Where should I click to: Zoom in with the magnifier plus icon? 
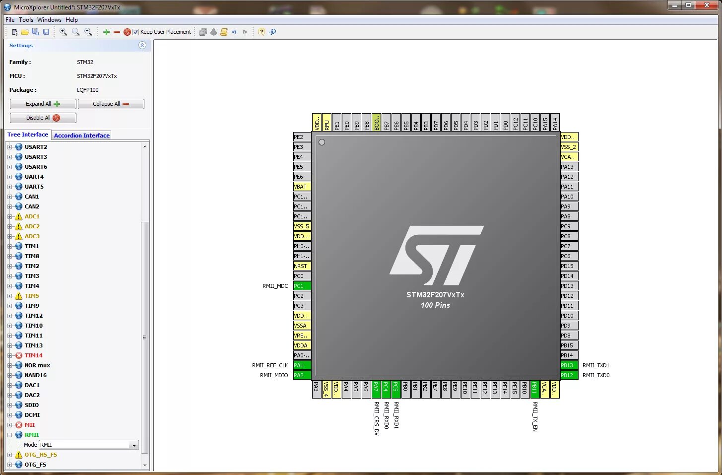64,32
